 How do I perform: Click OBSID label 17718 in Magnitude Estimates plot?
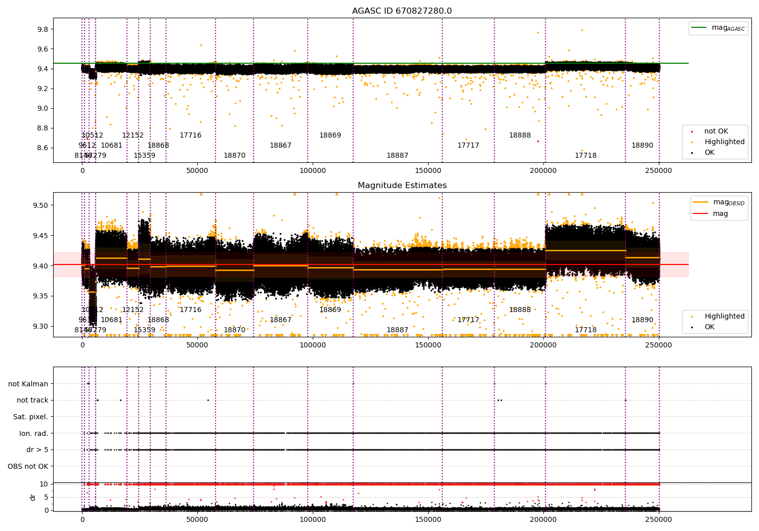(x=586, y=330)
